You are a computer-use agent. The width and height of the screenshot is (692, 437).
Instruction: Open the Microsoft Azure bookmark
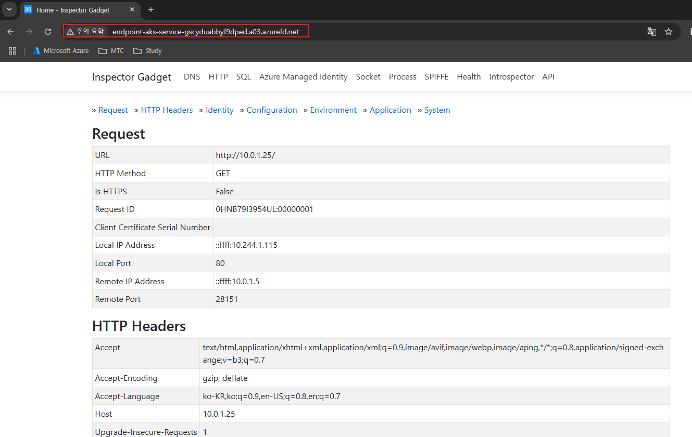60,51
